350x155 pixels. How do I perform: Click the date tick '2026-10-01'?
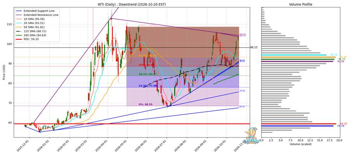[220, 146]
